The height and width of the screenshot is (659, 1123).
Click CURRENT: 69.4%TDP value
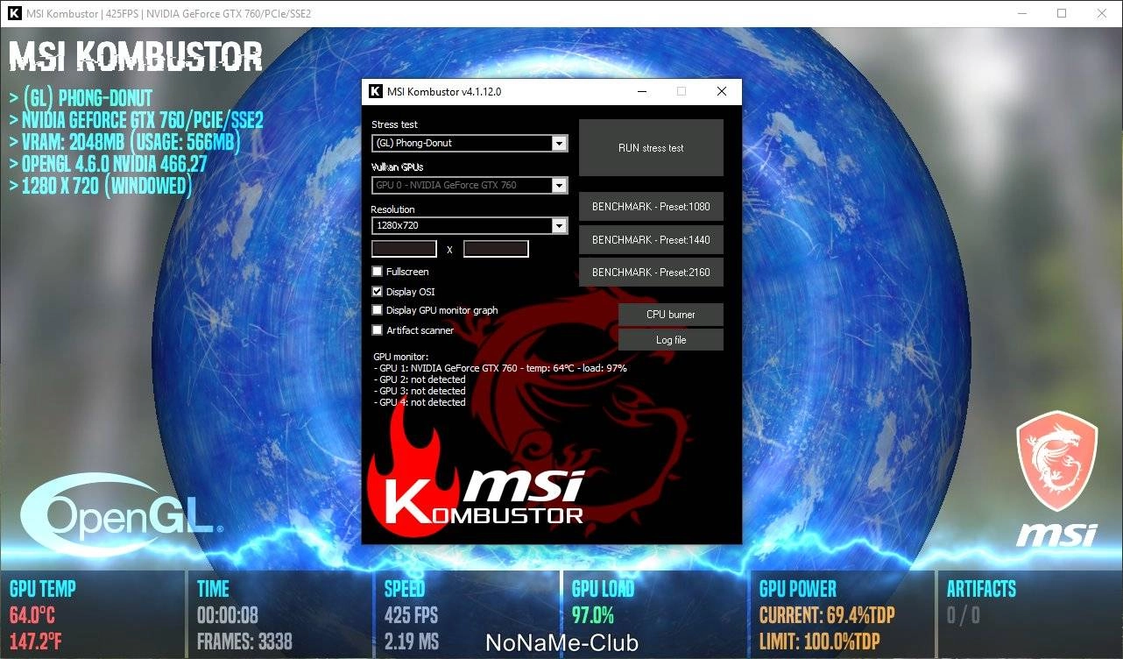point(827,615)
